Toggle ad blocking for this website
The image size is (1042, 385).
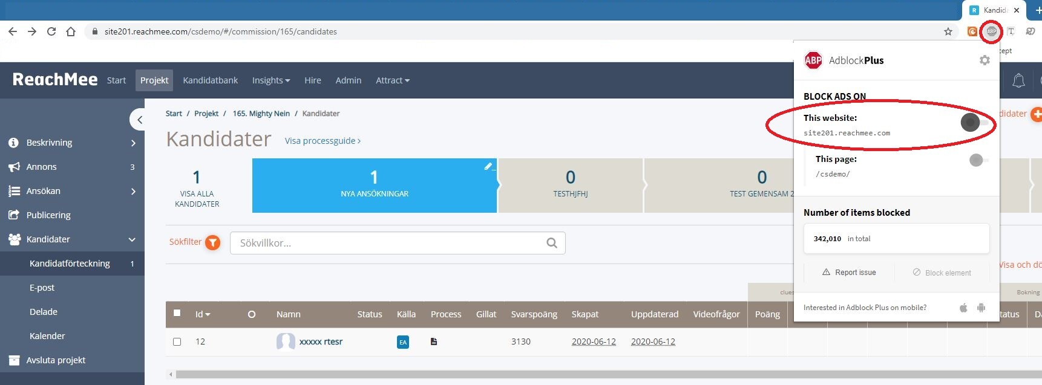pos(974,123)
